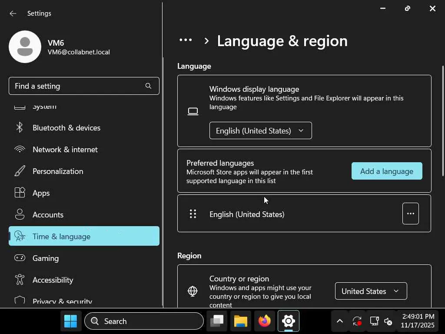Click the Network Wi-Fi icon in sidebar
Image resolution: width=445 pixels, height=334 pixels.
tap(20, 150)
